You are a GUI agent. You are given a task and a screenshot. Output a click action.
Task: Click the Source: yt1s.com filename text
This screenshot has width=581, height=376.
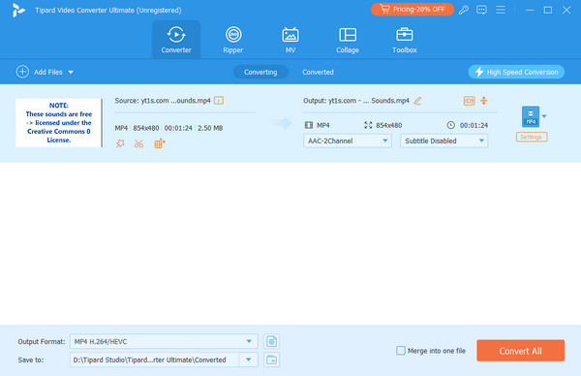click(163, 101)
